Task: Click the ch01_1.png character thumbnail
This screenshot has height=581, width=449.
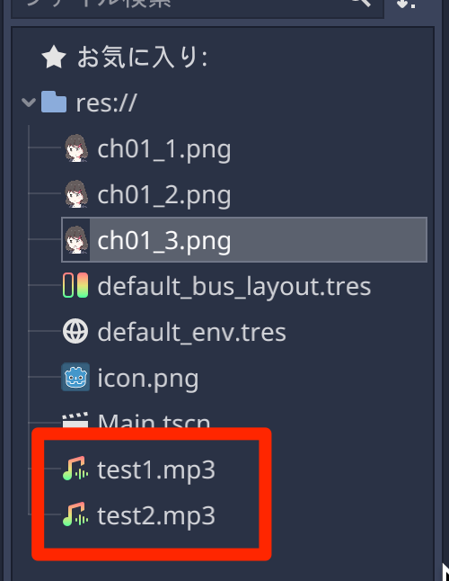Action: click(76, 148)
